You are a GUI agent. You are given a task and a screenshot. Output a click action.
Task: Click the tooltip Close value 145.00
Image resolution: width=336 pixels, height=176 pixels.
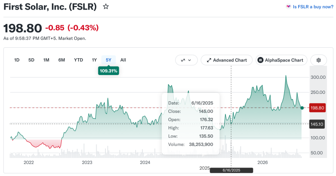click(x=206, y=111)
